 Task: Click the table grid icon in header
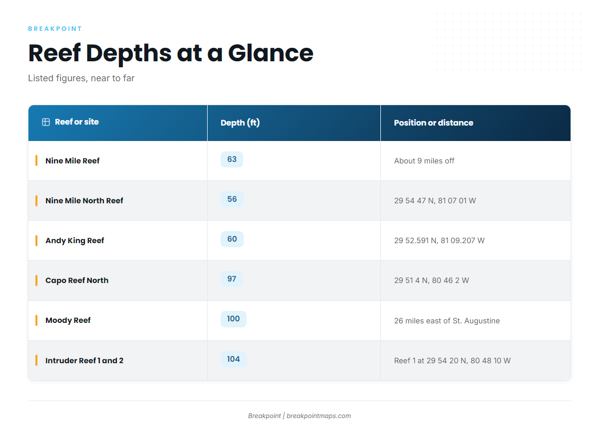click(x=46, y=122)
